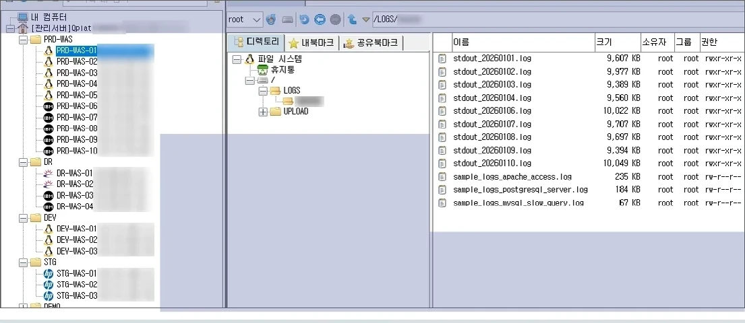Screen dimensions: 745x323
Task: Click the UPLOAD folder icon
Action: (x=276, y=112)
